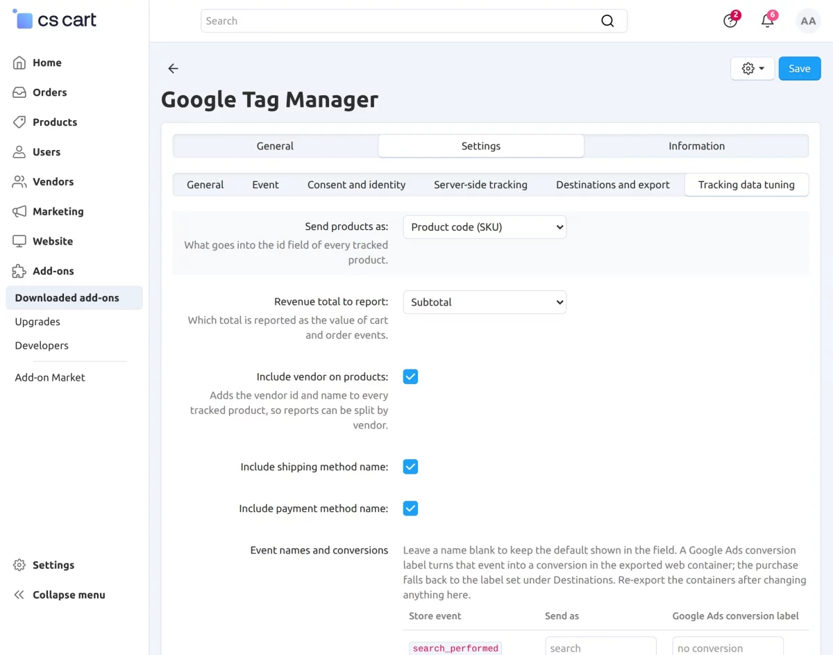Open the help icon with badge 2
Screen dimensions: 833x655
tap(730, 21)
